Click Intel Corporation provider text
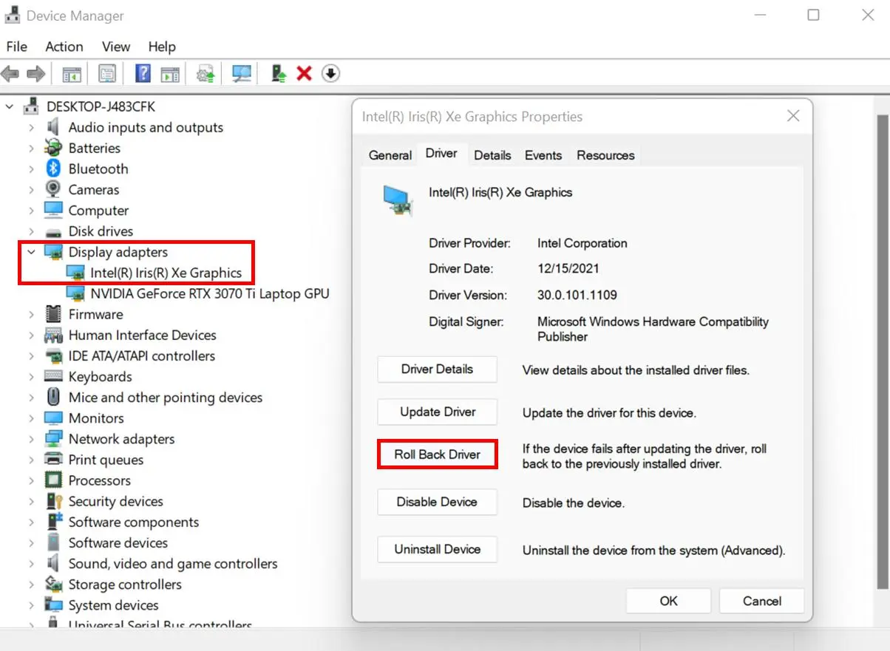Viewport: 890px width, 651px height. click(x=582, y=243)
